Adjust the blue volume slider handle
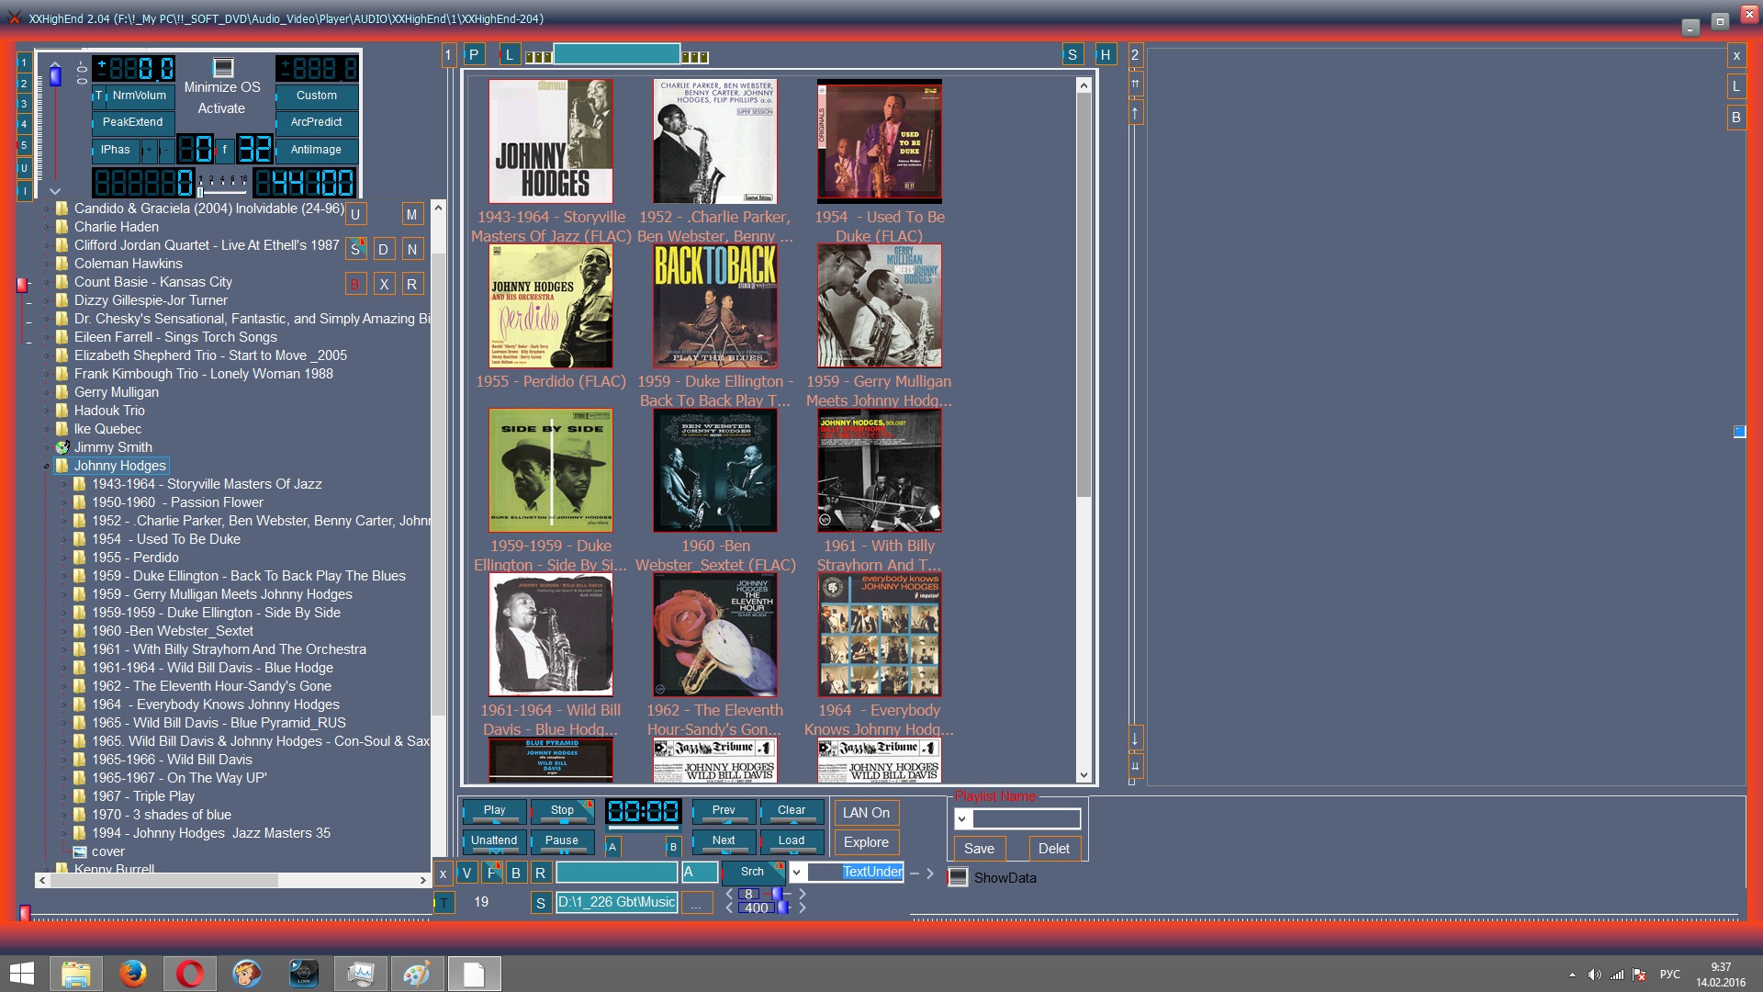 pyautogui.click(x=55, y=75)
